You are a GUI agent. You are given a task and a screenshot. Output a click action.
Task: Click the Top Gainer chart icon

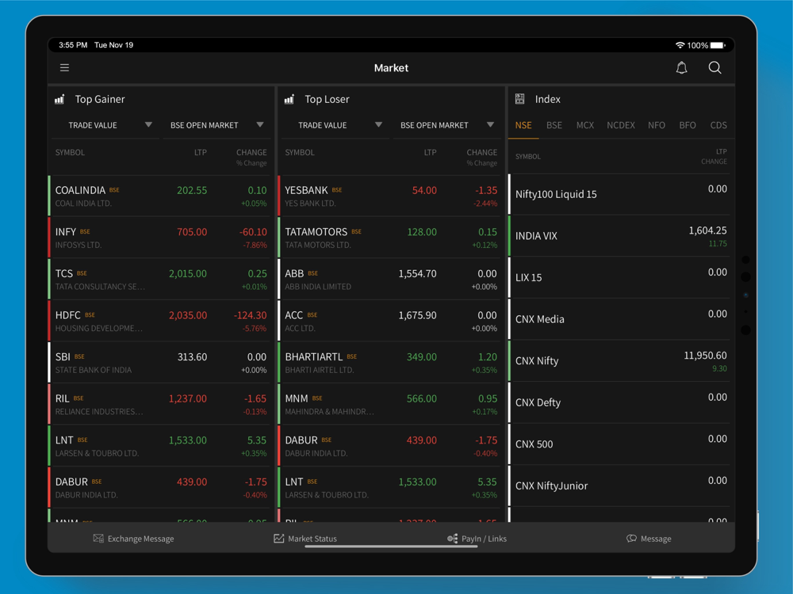coord(59,99)
